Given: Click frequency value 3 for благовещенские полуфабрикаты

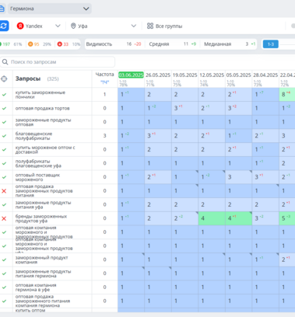Looking at the screenshot, I should pos(104,136).
